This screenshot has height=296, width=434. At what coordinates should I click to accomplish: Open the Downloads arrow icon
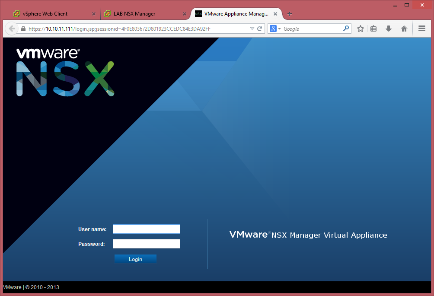click(x=389, y=29)
